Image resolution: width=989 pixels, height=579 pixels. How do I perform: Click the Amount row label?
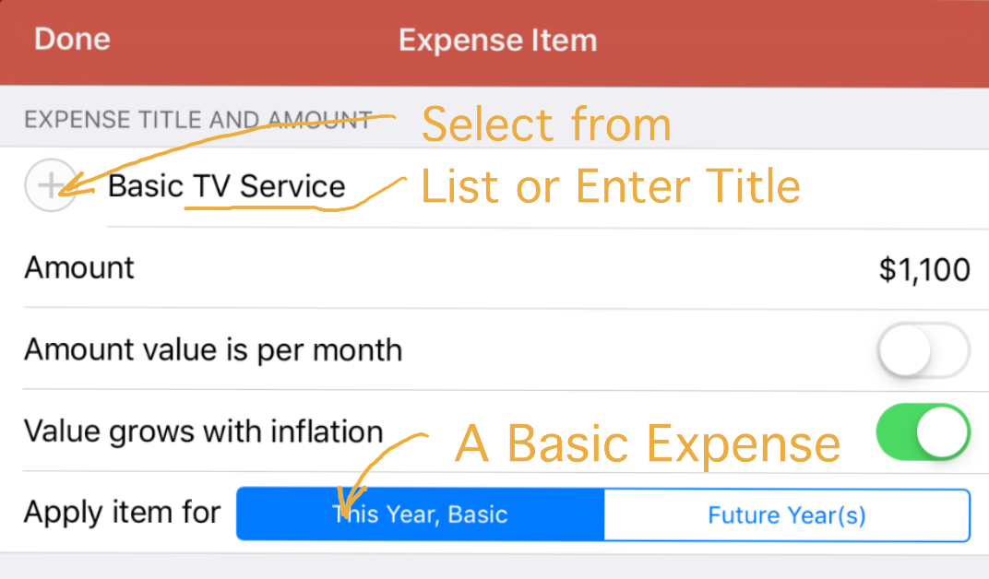[x=79, y=268]
